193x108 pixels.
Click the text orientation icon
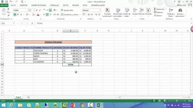pyautogui.click(x=55, y=10)
